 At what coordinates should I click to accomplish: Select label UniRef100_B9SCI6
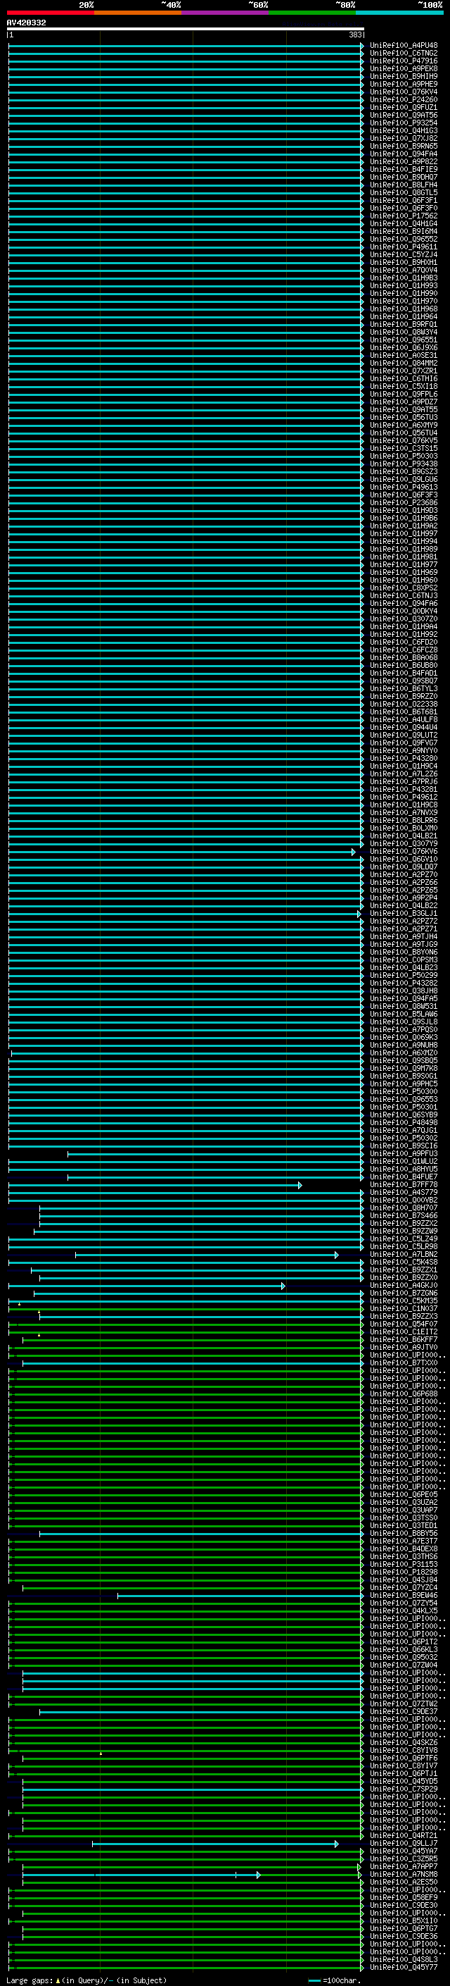coord(404,1146)
